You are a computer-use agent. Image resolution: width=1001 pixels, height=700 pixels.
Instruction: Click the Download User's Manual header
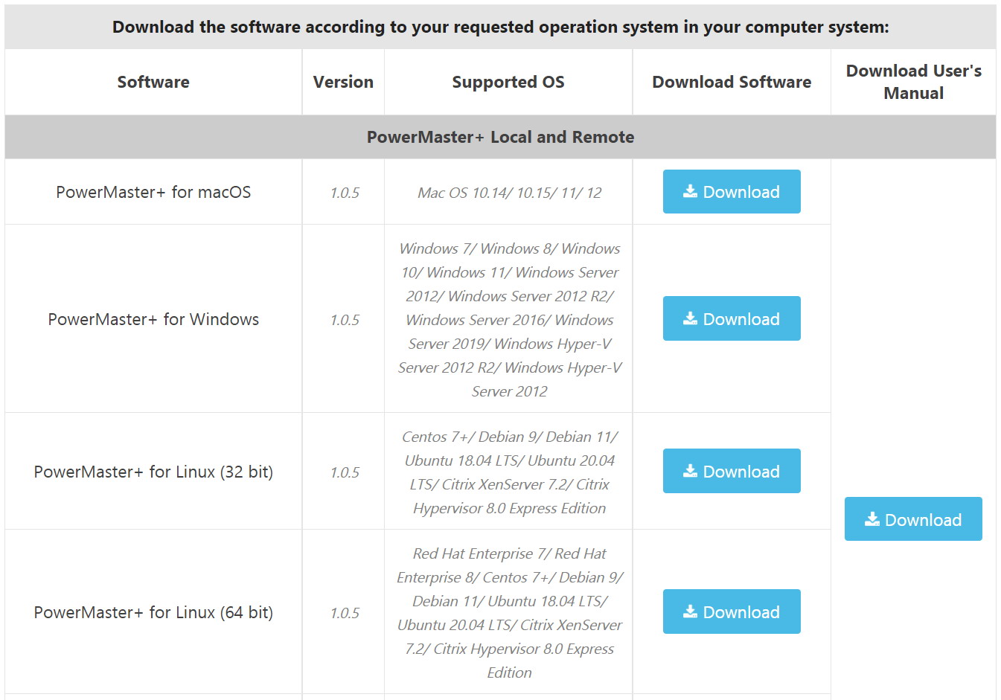pyautogui.click(x=913, y=82)
